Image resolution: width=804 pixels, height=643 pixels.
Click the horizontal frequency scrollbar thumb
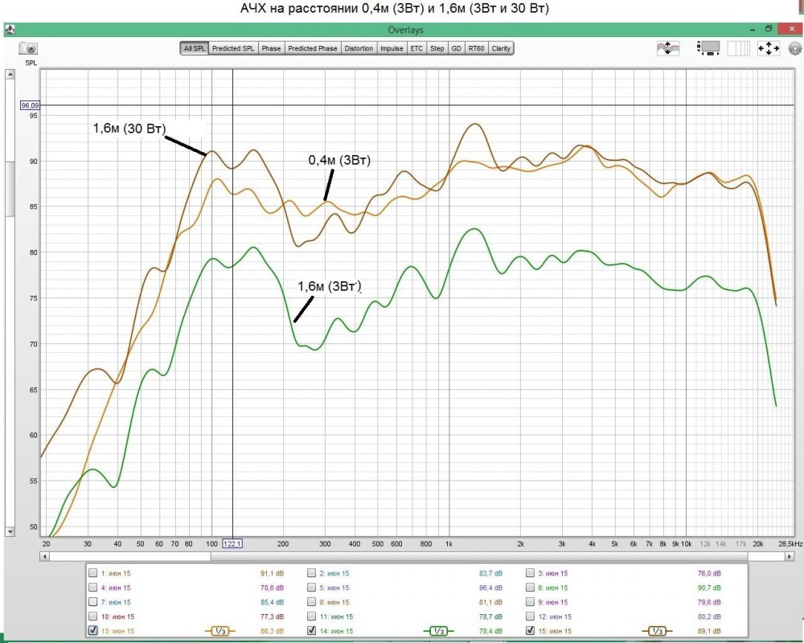point(479,556)
